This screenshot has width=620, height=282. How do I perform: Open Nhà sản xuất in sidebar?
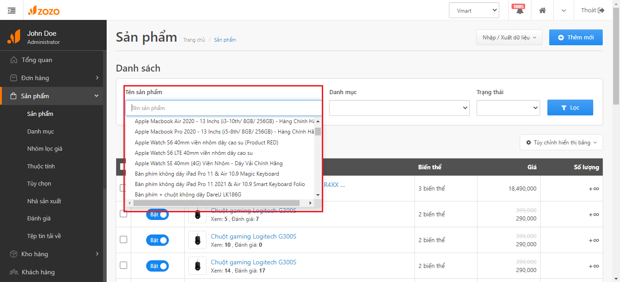[44, 201]
